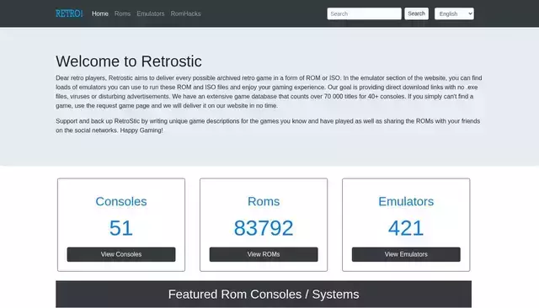Screen dimensions: 539x308
Task: Focus the Search input field
Action: tap(364, 13)
